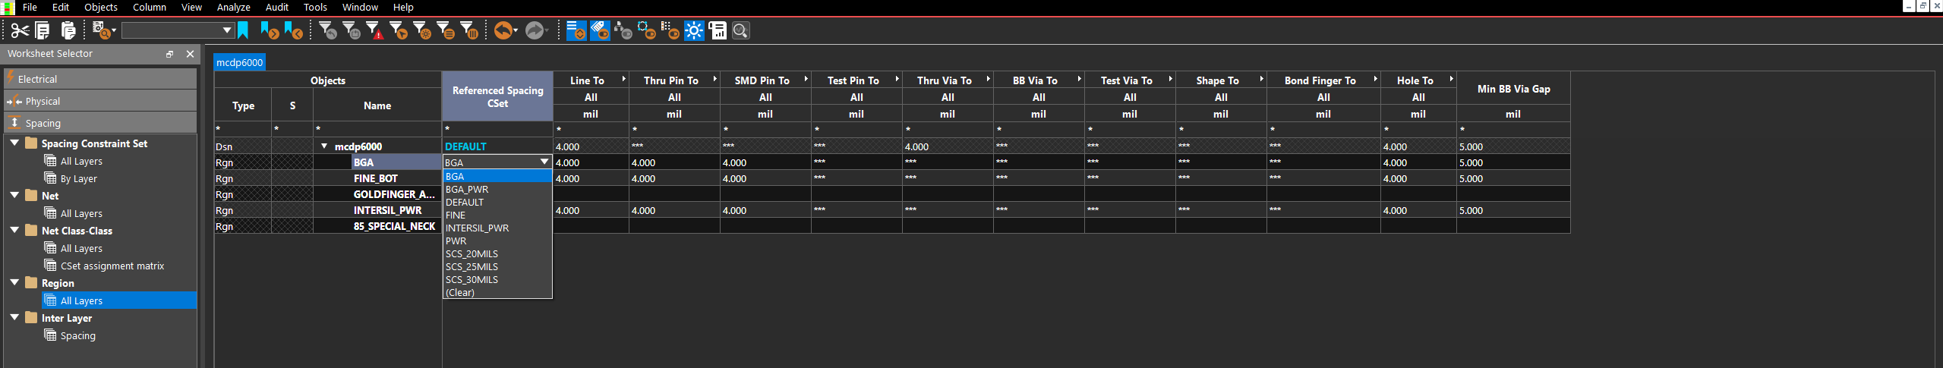Click the scissors Cut icon

[x=20, y=30]
